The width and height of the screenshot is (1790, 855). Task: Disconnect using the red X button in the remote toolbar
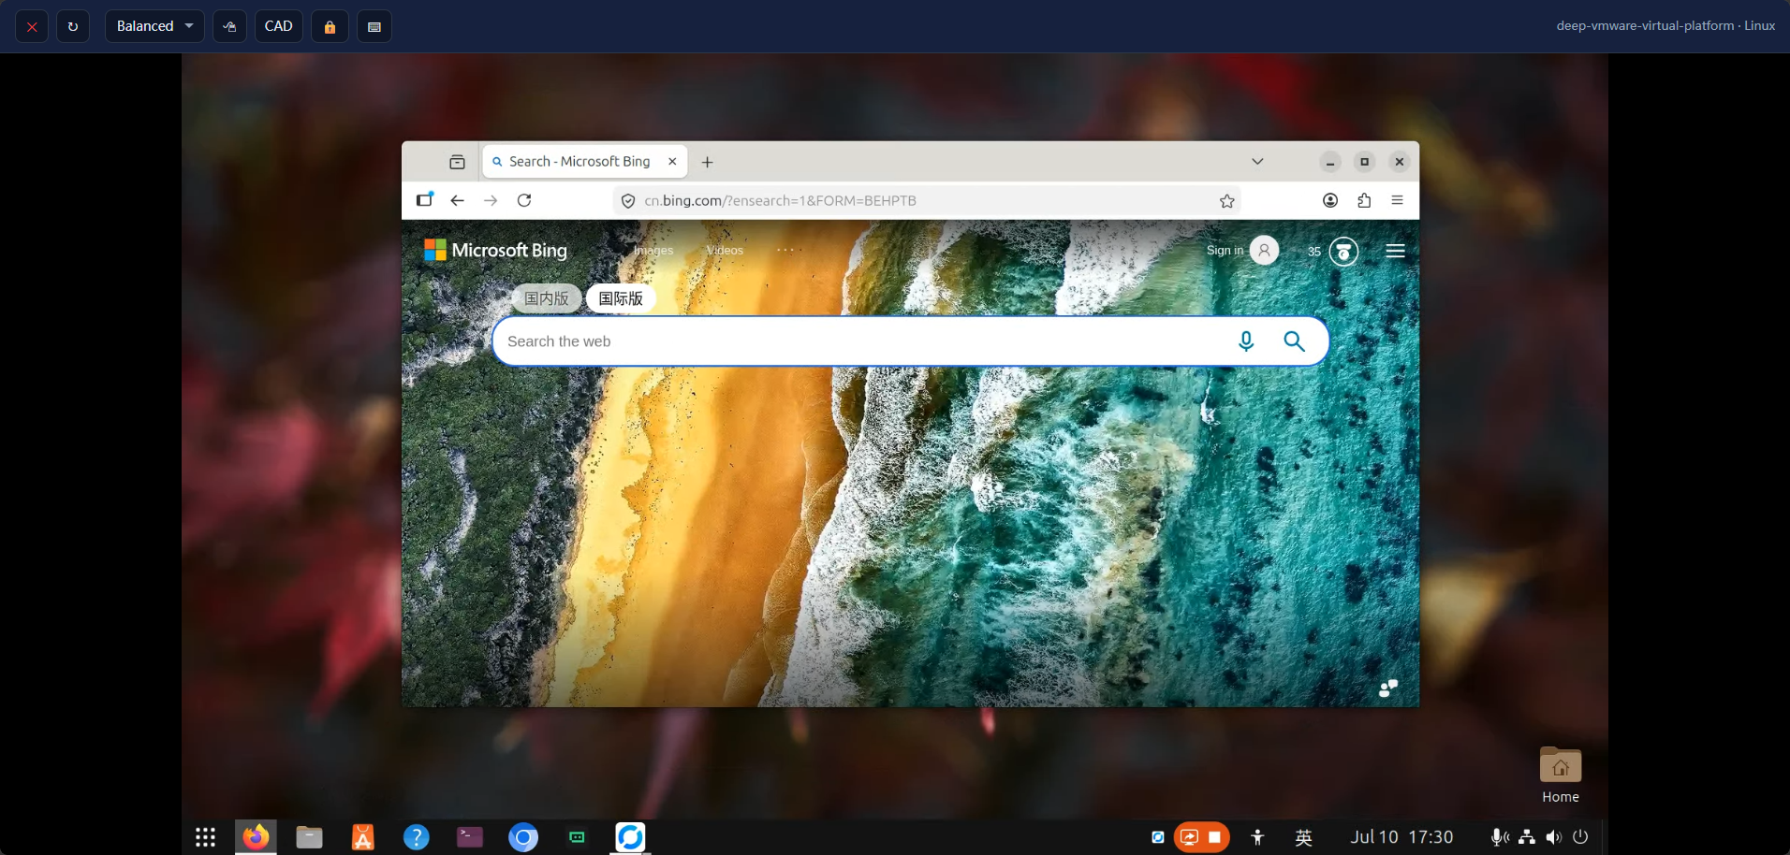pos(32,26)
